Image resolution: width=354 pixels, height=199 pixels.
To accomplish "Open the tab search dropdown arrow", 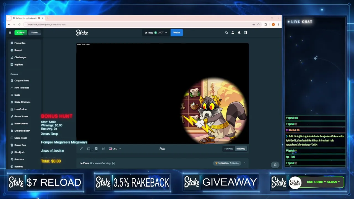I will point(9,18).
